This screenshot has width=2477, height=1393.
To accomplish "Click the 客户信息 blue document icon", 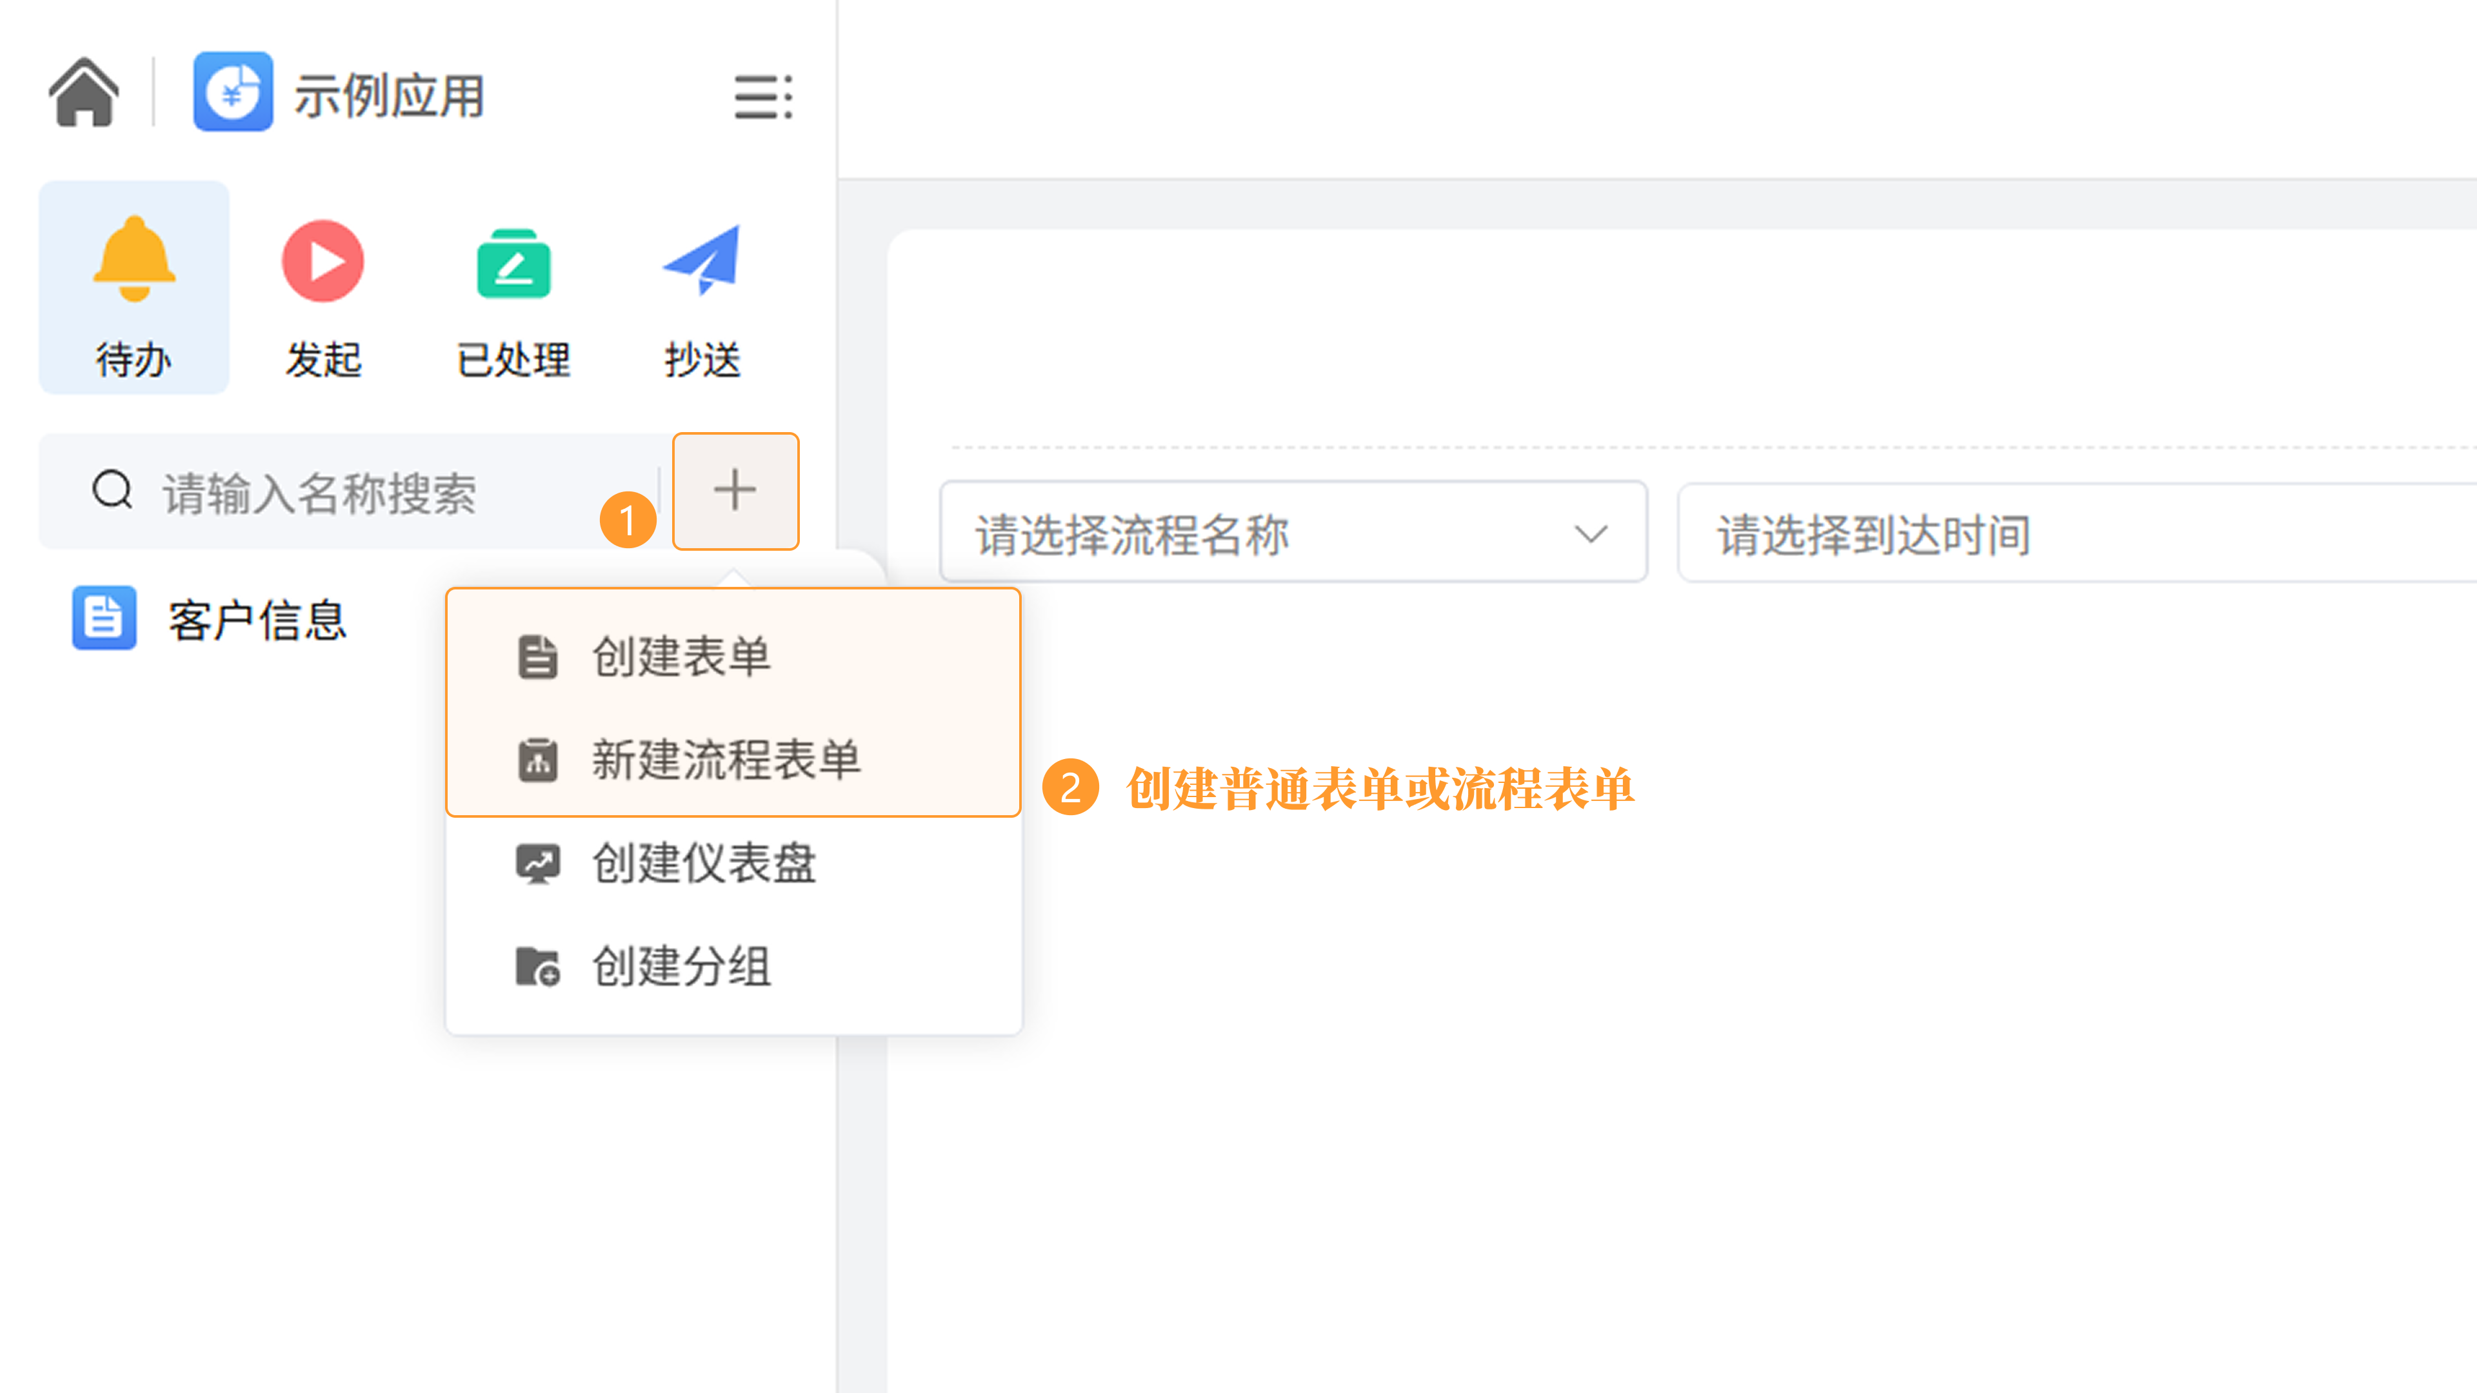I will click(x=104, y=617).
